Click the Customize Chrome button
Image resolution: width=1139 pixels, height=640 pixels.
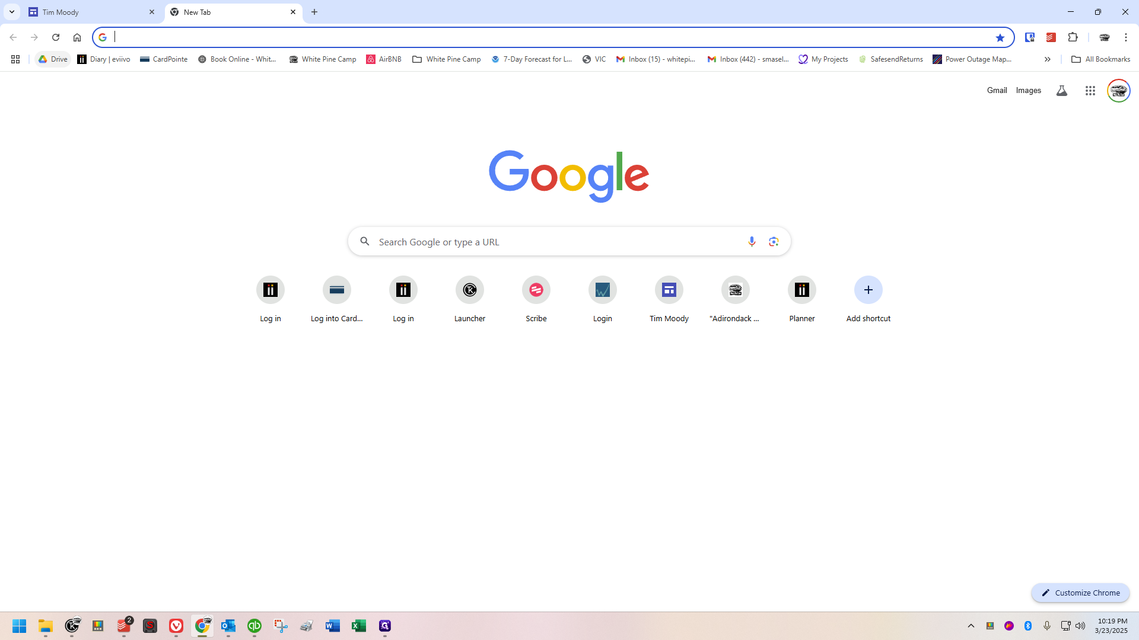pos(1080,593)
